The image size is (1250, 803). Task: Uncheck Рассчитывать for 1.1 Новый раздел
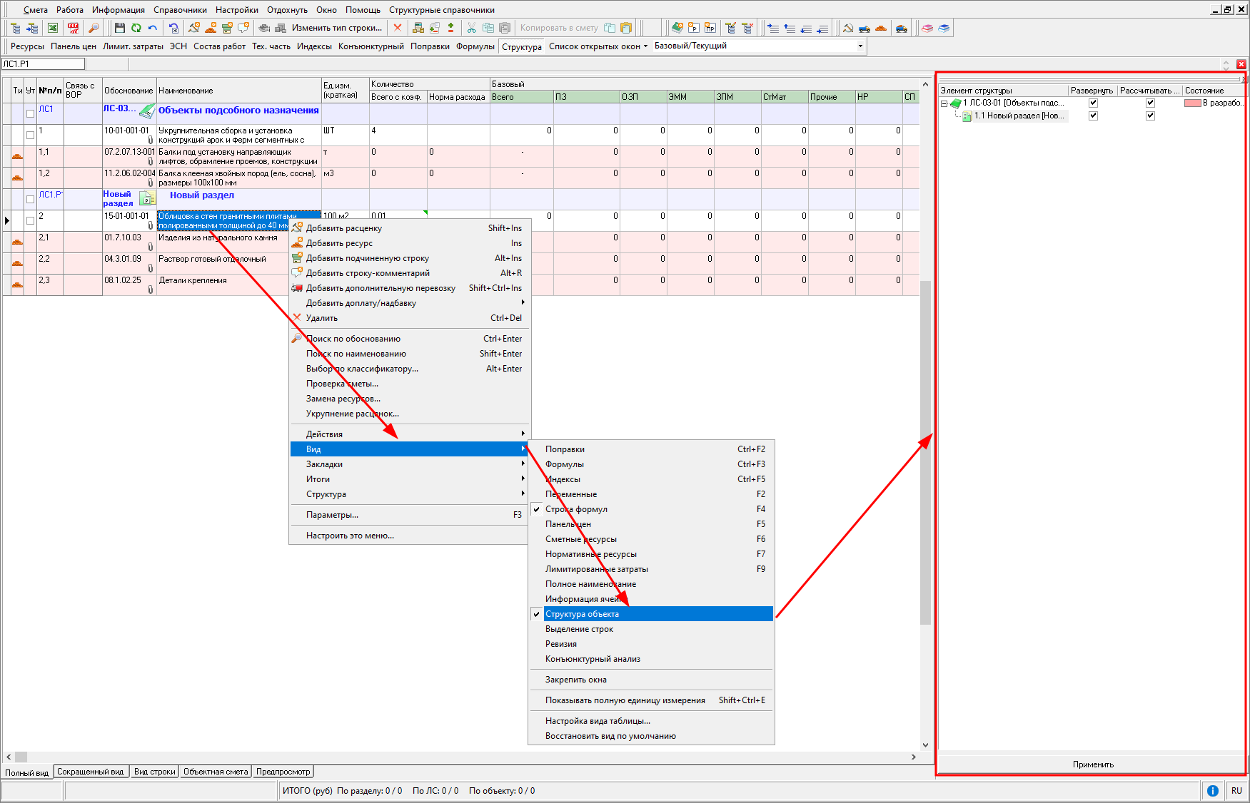click(x=1150, y=116)
